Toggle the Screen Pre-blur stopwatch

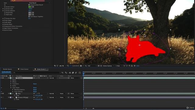click(5, 18)
